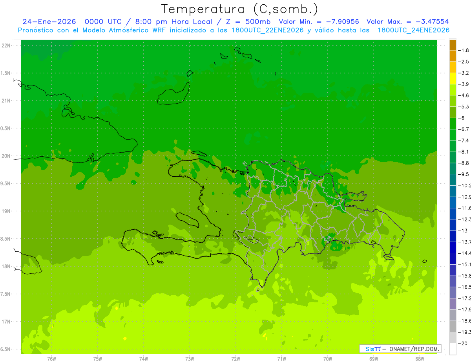Click the '-5.3' colorbar value
Screen dimensions: 471x364
click(x=464, y=106)
